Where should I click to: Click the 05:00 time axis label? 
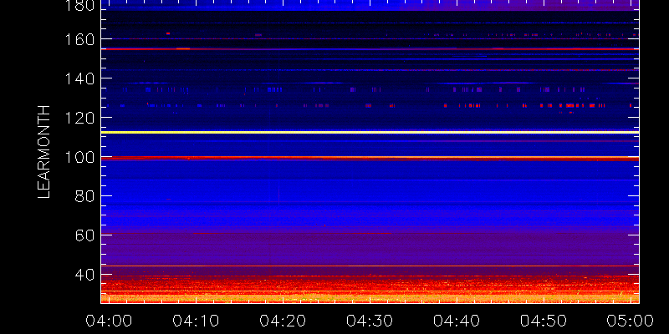point(631,321)
